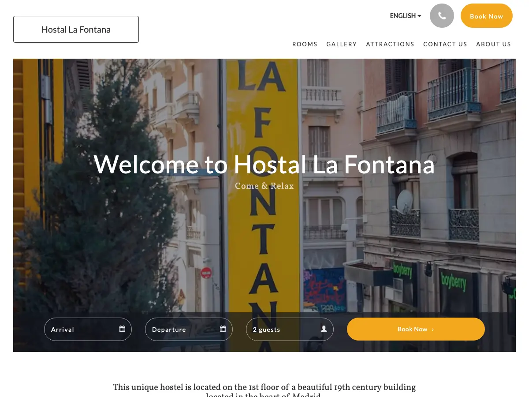Click the Hostal La Fontana logo

point(76,30)
